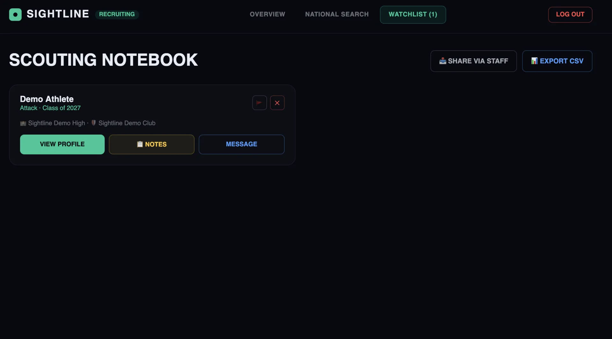Image resolution: width=612 pixels, height=339 pixels.
Task: Click the Scouting Notebook heading
Action: coord(103,60)
